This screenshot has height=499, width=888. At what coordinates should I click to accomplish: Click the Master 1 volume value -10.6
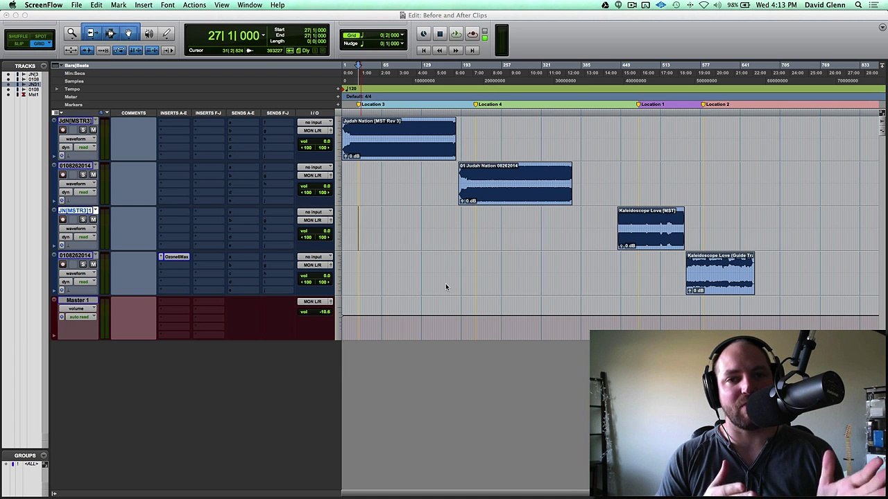point(325,312)
